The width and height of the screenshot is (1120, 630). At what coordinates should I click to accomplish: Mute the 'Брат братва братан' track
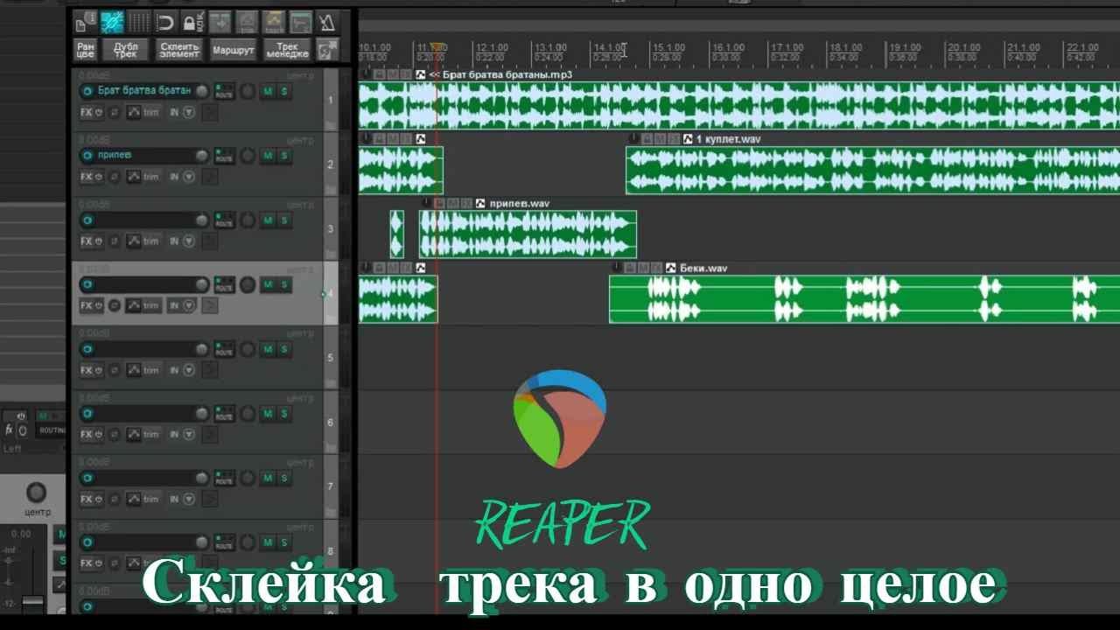(x=268, y=91)
